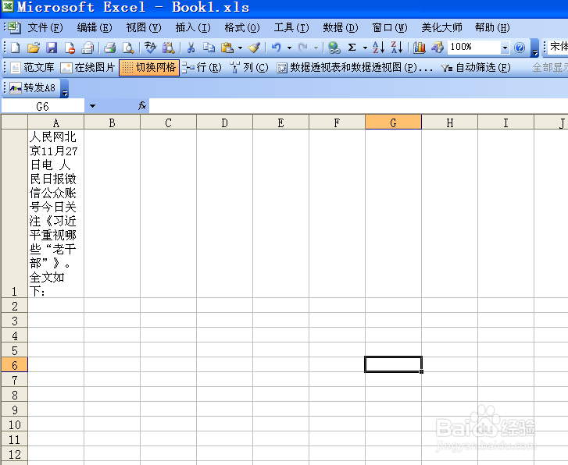The height and width of the screenshot is (465, 568).
Task: Click the Permission document icon
Action: coord(70,48)
